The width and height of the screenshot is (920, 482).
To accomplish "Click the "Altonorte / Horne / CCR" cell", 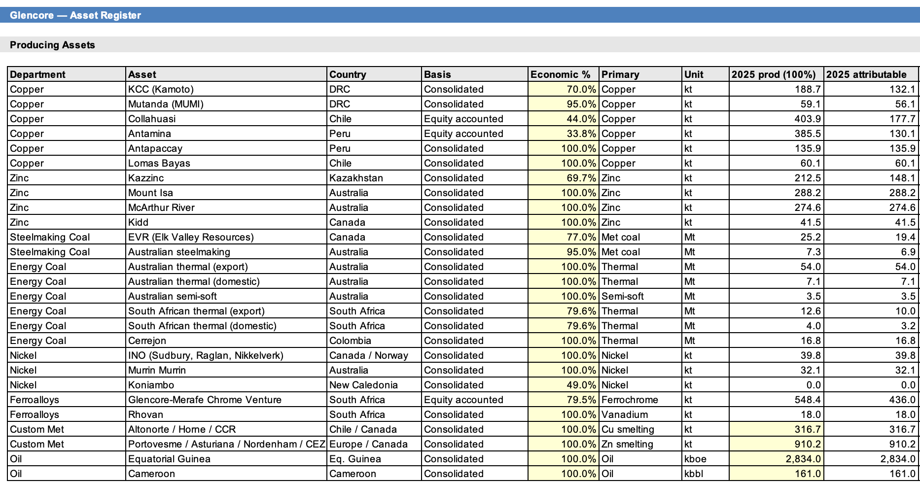I will [x=226, y=429].
